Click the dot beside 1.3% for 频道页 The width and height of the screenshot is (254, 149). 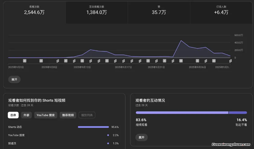(x=108, y=143)
